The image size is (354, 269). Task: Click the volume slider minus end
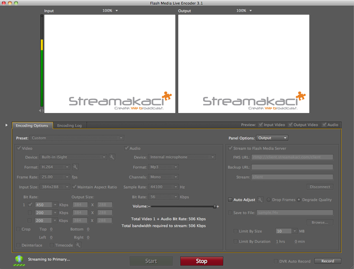[149, 206]
